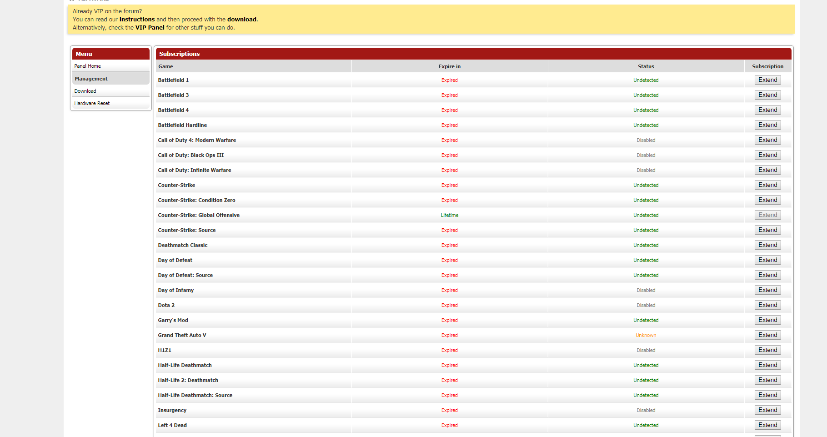Screen dimensions: 827x437
Task: Click Extend for Counter-Strike: Global Offensive
Action: click(768, 215)
